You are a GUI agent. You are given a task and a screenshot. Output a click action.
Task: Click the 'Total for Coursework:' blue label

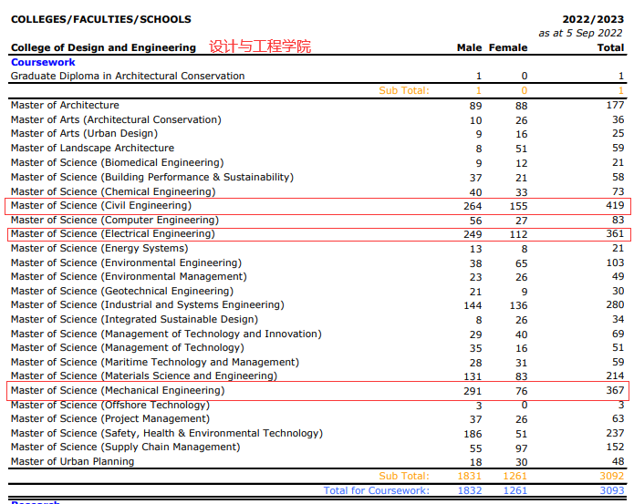click(376, 490)
